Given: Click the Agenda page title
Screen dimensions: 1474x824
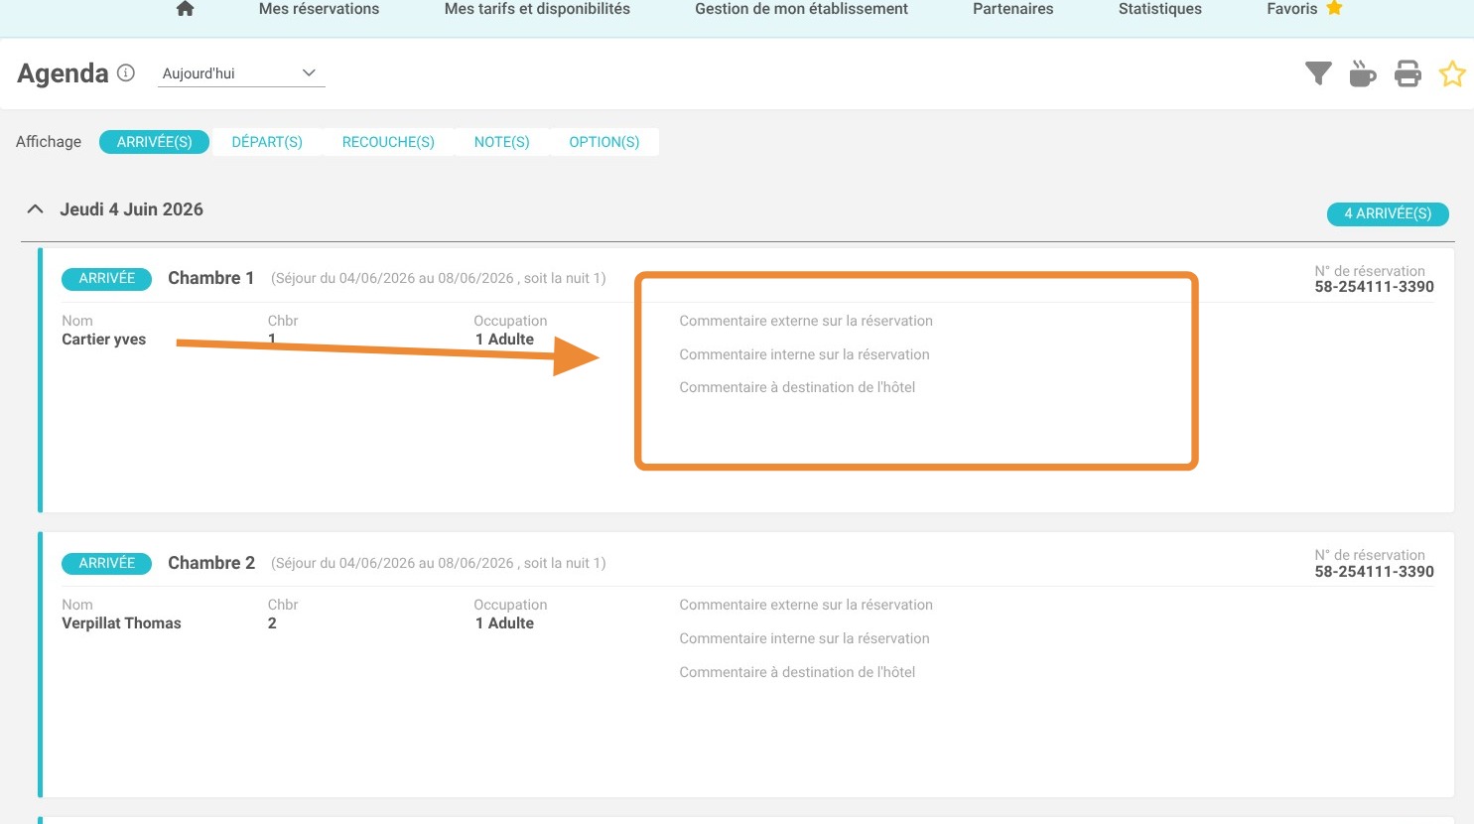Looking at the screenshot, I should click(63, 73).
